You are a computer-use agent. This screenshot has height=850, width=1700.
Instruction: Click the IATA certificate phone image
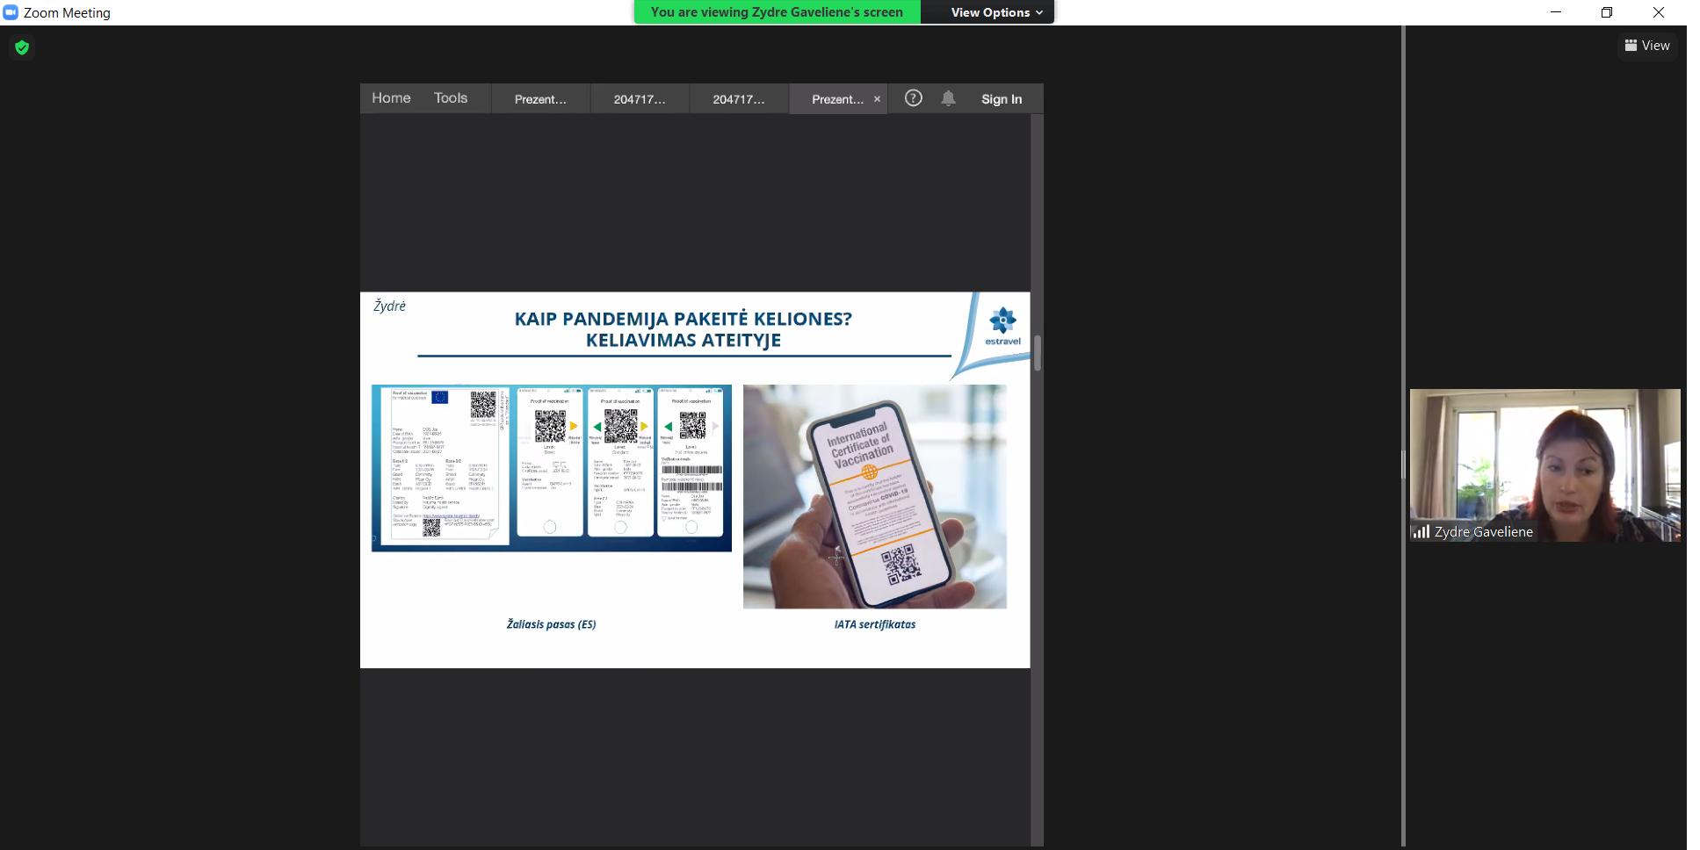875,496
